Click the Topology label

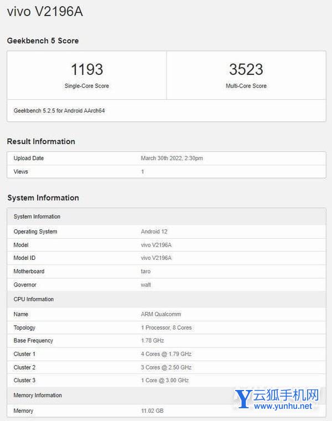point(24,327)
